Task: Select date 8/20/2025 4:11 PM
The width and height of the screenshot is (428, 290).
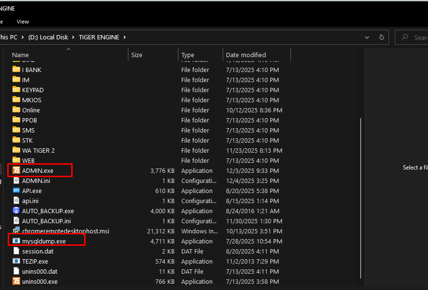Action: coord(252,251)
